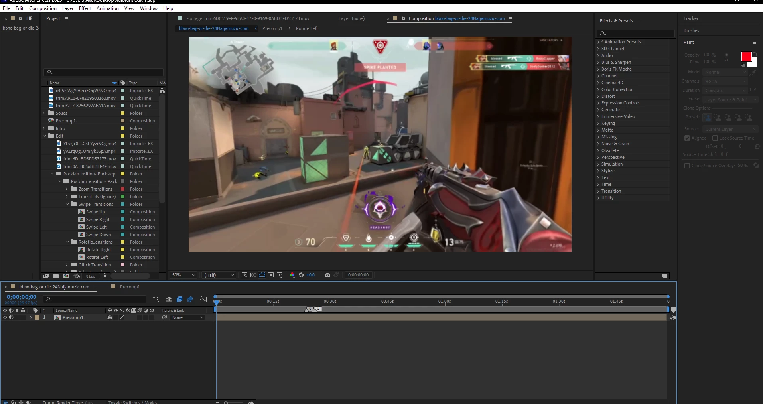Switch to the Precomp1 timeline tab
The image size is (763, 404).
pos(130,287)
